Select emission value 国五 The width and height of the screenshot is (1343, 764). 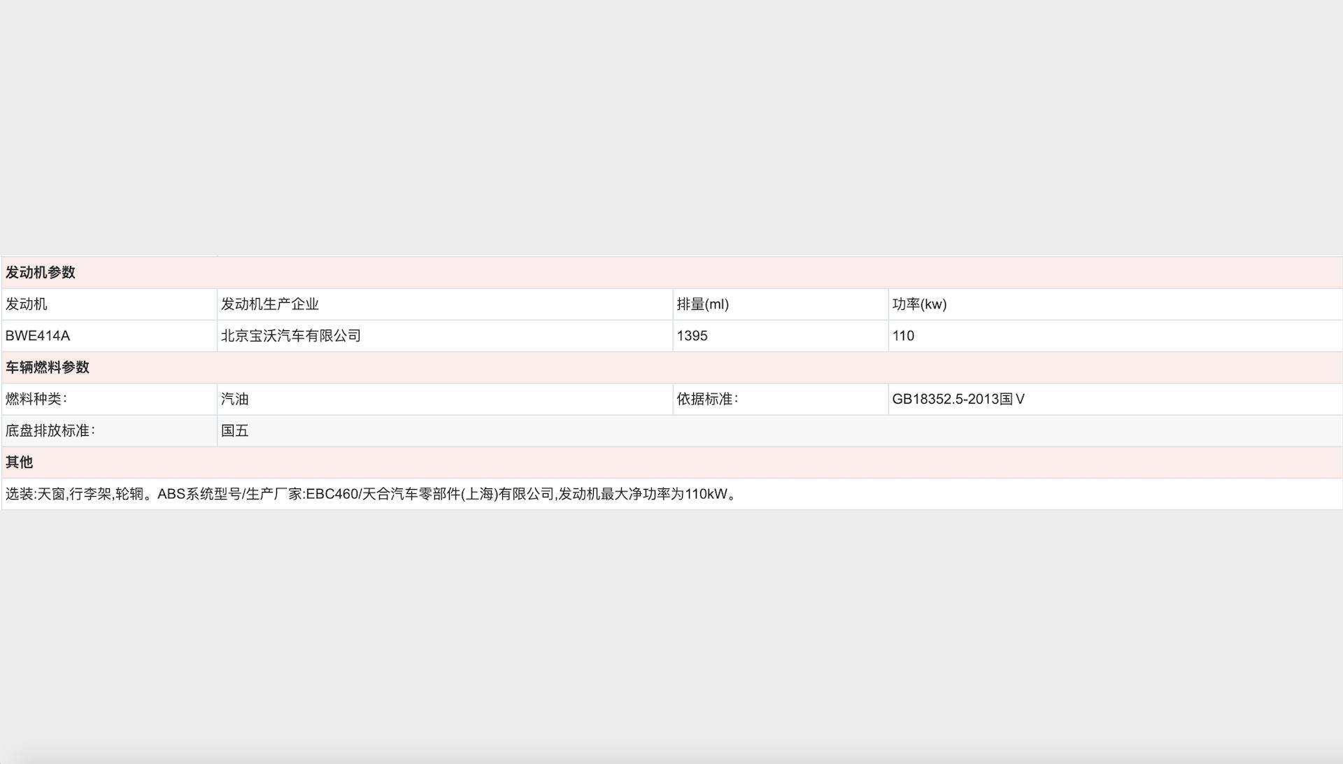click(x=235, y=431)
